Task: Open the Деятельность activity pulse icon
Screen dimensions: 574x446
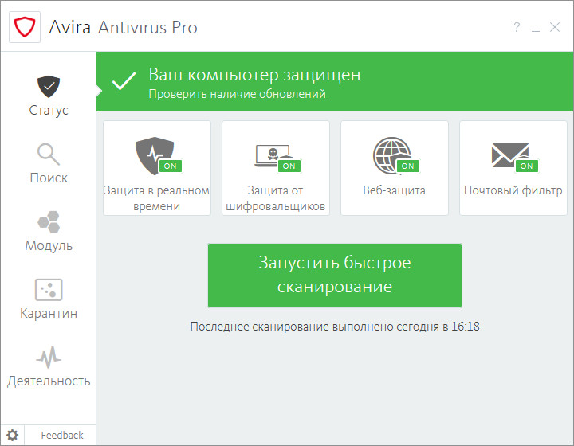Action: (49, 356)
